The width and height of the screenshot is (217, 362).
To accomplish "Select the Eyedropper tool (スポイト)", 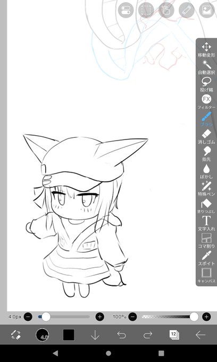I will pos(206,258).
